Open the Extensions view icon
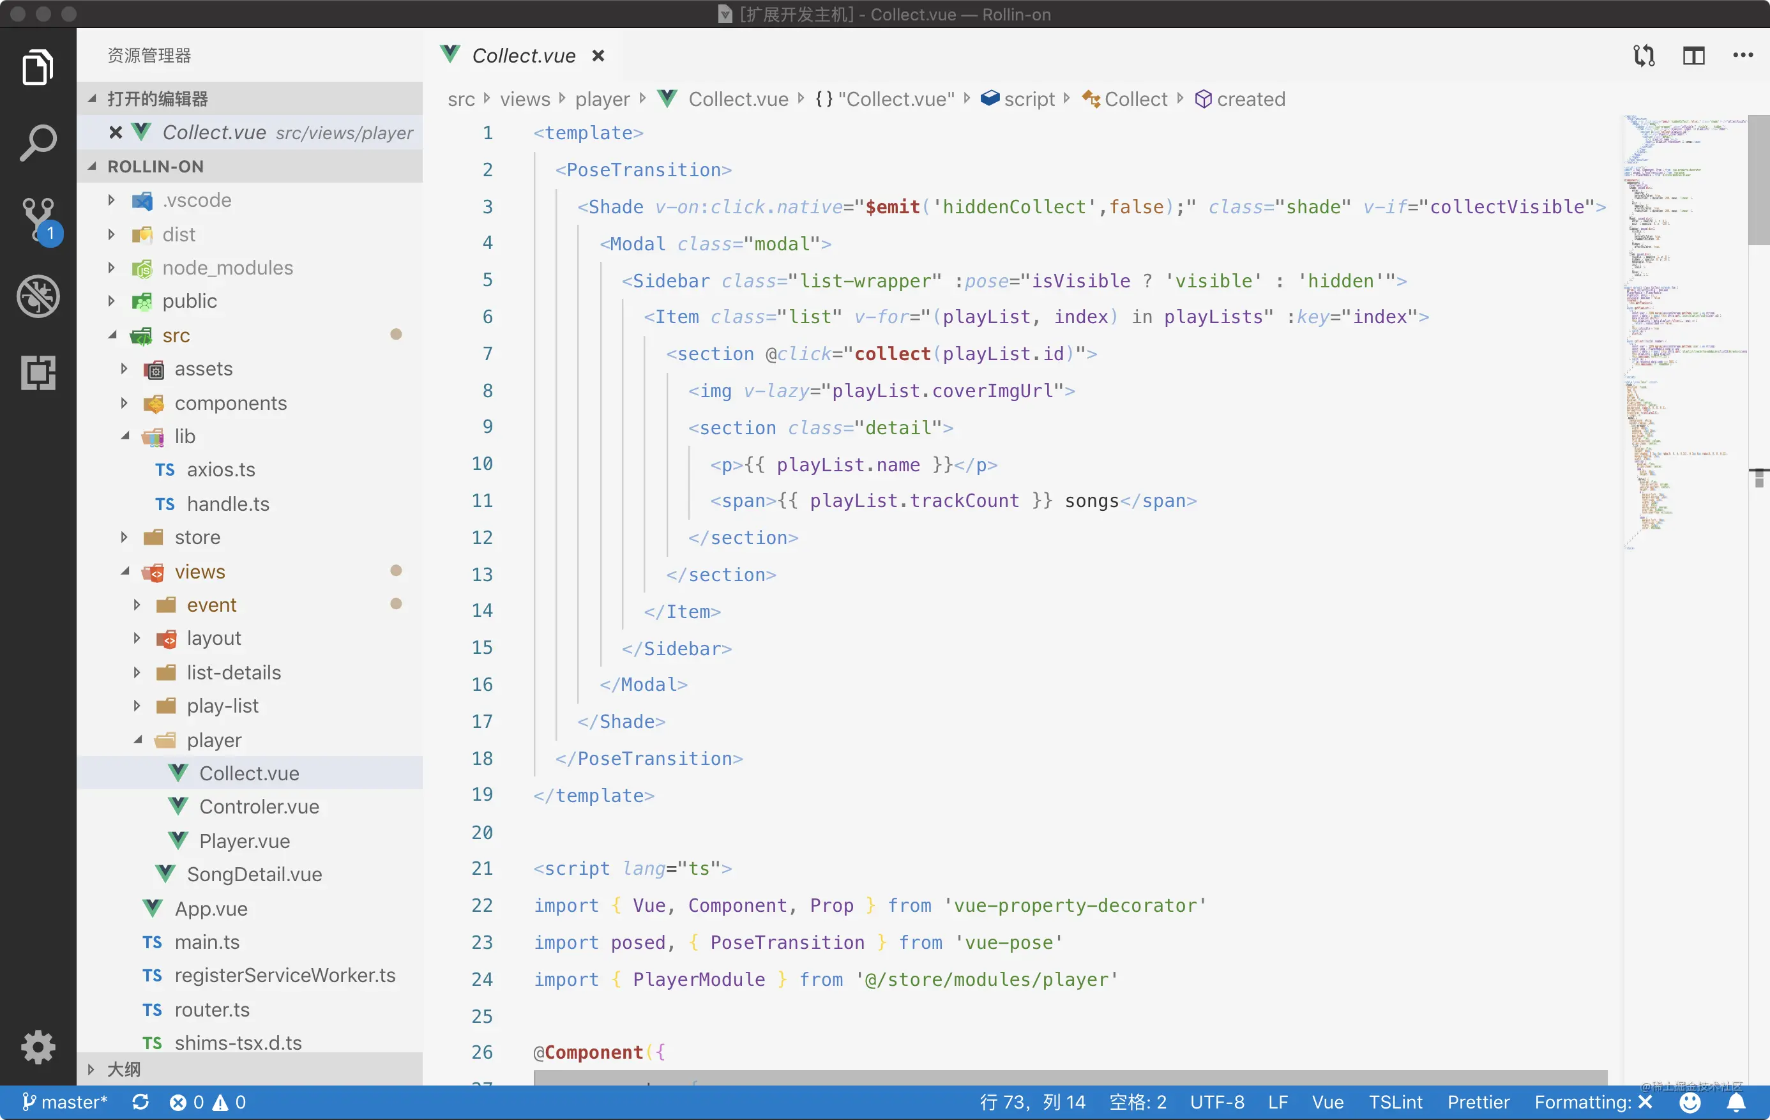The width and height of the screenshot is (1770, 1120). point(38,373)
